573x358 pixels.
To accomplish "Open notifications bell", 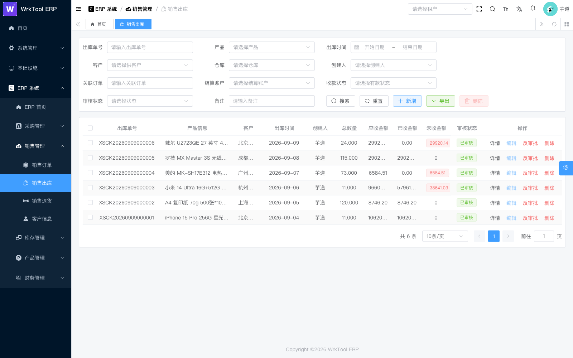I will click(533, 8).
